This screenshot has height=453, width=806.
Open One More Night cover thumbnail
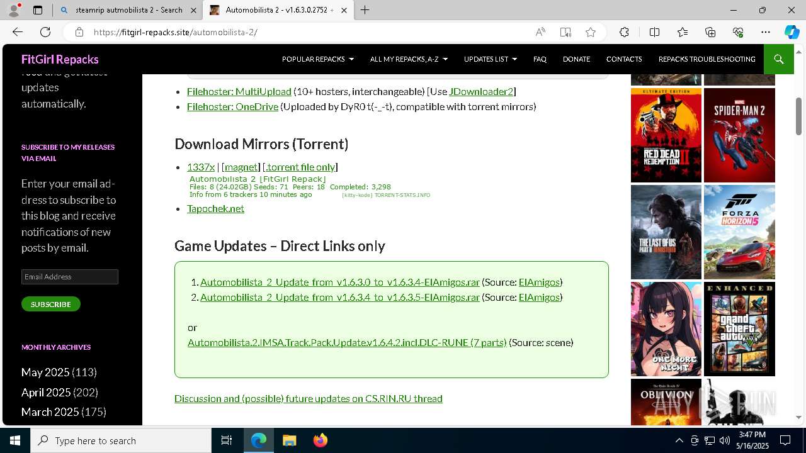click(x=666, y=329)
